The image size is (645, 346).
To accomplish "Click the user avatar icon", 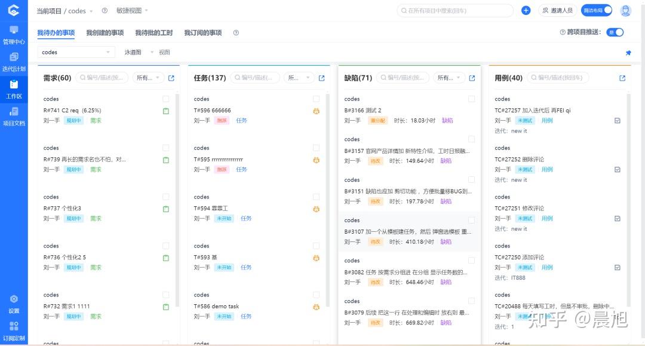I will coord(625,10).
